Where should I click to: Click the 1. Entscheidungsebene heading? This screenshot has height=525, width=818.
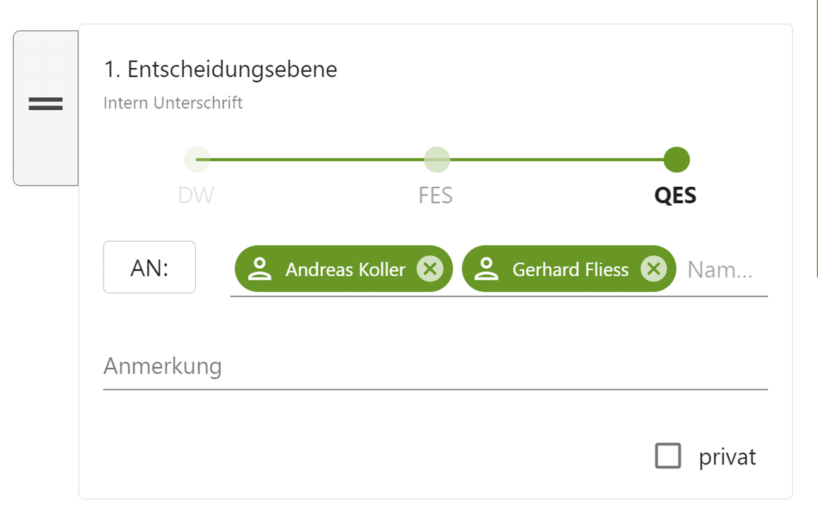coord(220,69)
